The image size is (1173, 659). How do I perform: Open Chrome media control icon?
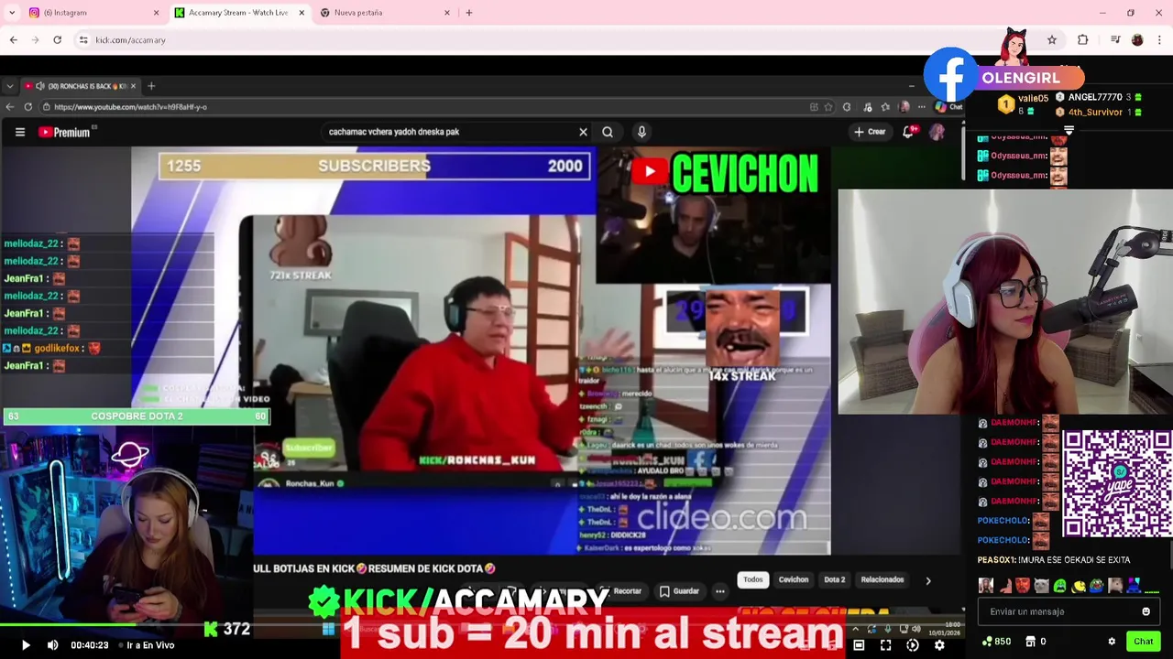pyautogui.click(x=1115, y=40)
